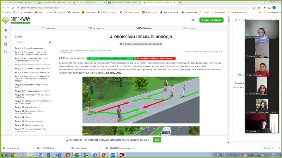Switch to the ПДР по пунктах tab

pyautogui.click(x=96, y=28)
